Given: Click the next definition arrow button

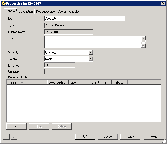Looking at the screenshot, I should (x=14, y=137).
